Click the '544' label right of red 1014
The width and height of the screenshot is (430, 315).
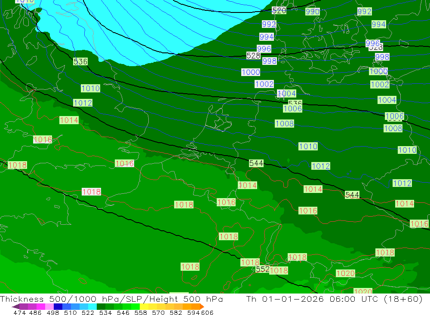click(352, 195)
